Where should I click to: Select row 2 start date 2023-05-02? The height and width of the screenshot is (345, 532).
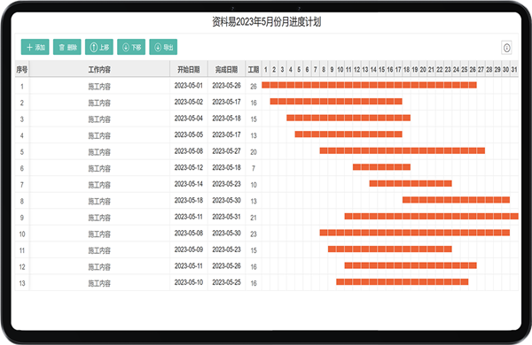189,102
